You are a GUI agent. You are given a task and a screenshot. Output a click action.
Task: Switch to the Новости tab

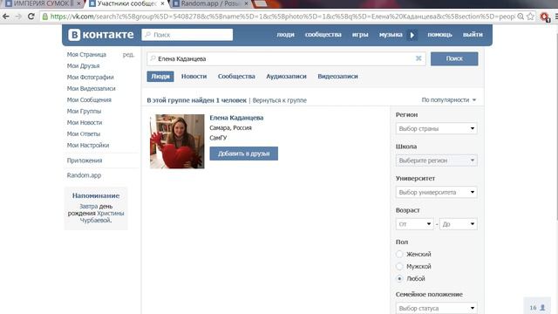[x=194, y=76]
